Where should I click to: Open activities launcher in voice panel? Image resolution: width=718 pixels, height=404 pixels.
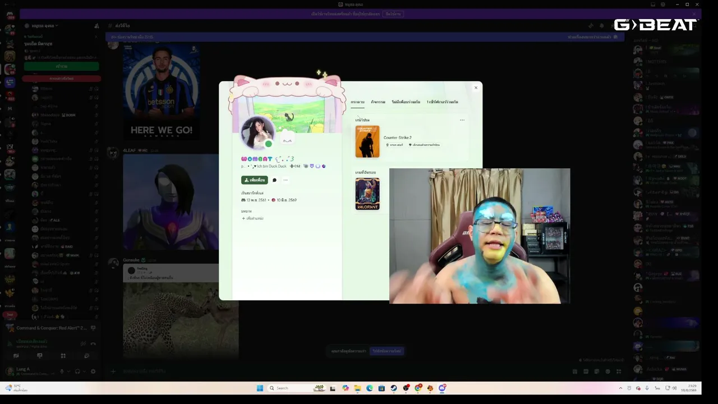[x=63, y=356]
